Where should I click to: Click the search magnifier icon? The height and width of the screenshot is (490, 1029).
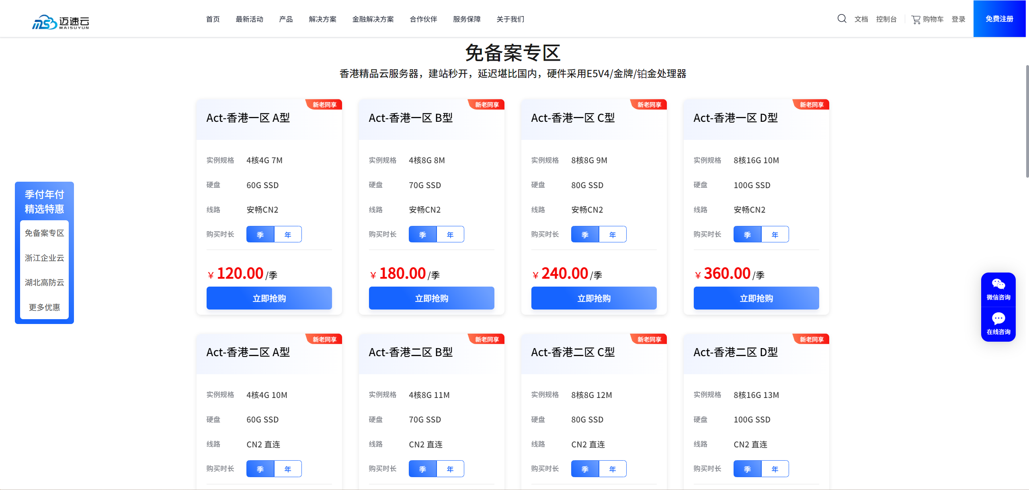842,18
